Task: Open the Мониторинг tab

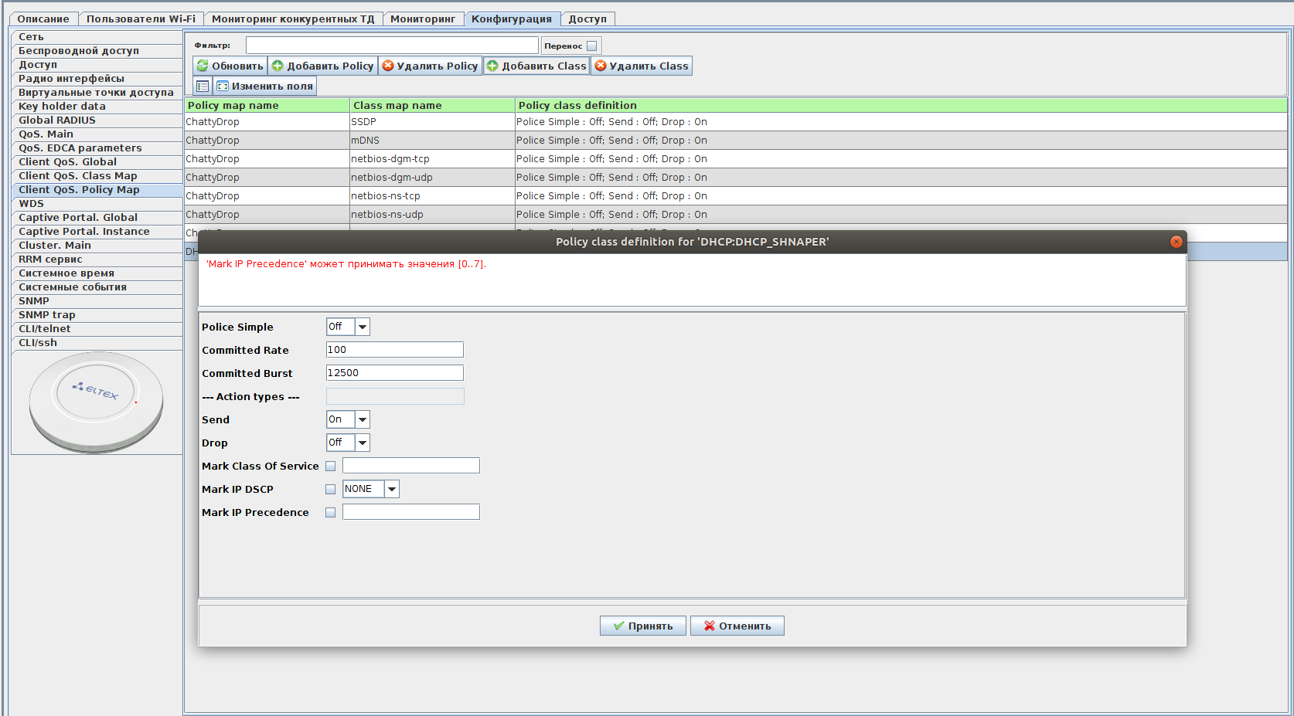Action: pyautogui.click(x=423, y=19)
